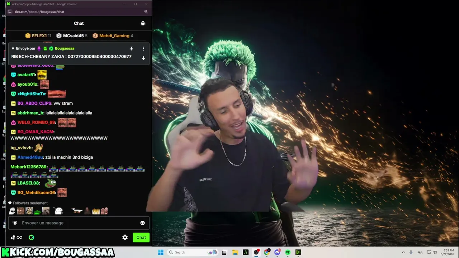This screenshot has height=258, width=459.
Task: Click the Chrome zoom magnifier icon
Action: (x=146, y=11)
